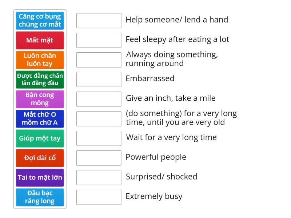Image resolution: width=291 pixels, height=218 pixels.
Task: Select the empty slot for 'Feel sleepy after eating a lot'
Action: [99, 40]
